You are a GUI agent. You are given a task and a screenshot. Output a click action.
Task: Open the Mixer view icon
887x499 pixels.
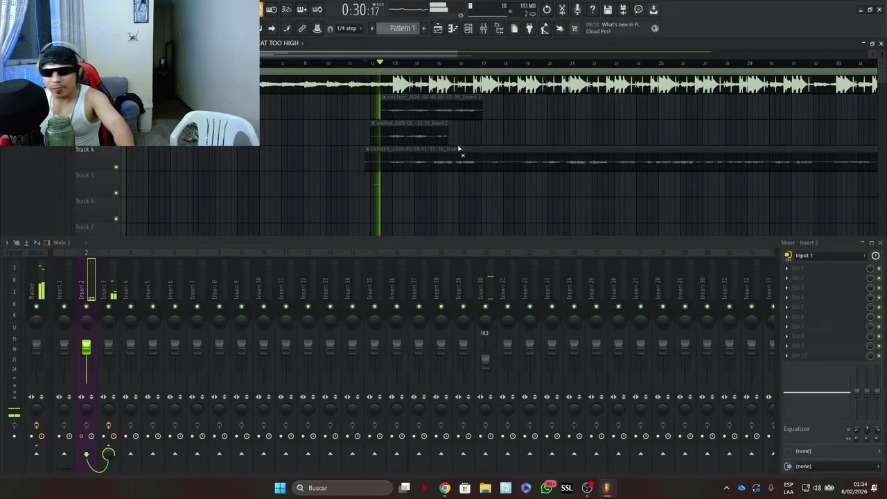click(484, 28)
